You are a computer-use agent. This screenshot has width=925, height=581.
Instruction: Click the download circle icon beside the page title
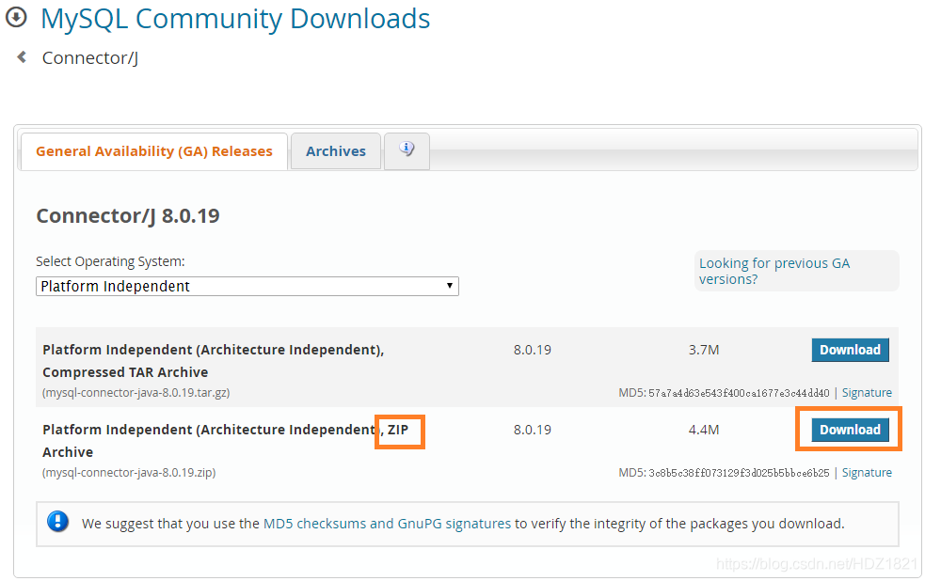(x=16, y=18)
